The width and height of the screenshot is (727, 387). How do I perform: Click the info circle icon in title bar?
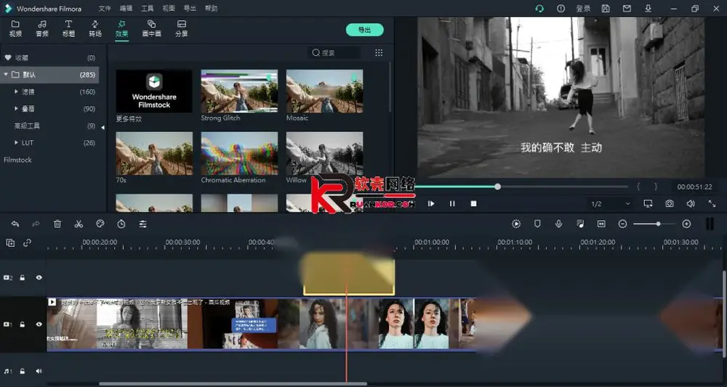(561, 8)
